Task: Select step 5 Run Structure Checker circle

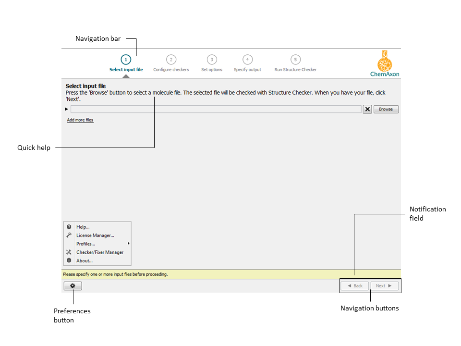Action: 295,59
